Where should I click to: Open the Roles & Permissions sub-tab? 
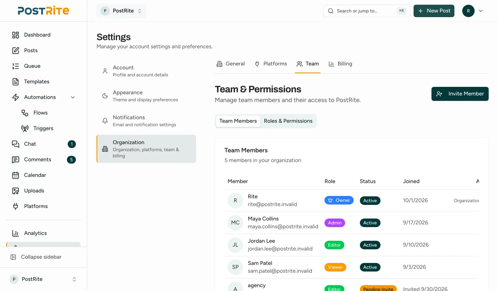coord(288,121)
